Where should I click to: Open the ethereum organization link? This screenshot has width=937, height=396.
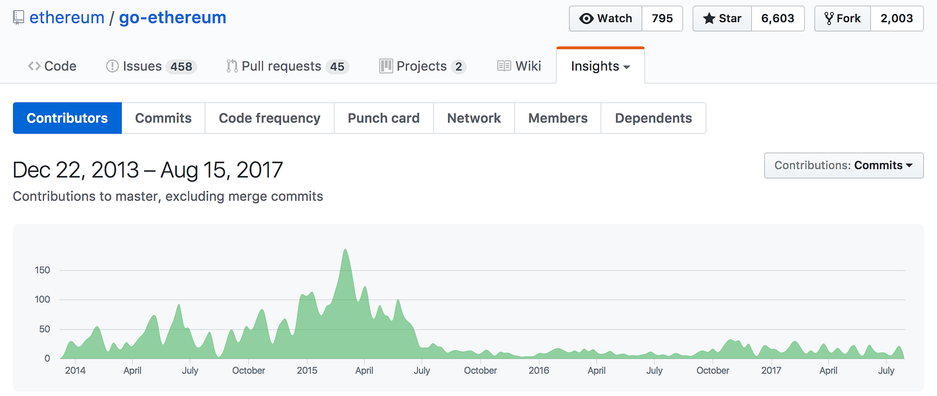point(67,18)
